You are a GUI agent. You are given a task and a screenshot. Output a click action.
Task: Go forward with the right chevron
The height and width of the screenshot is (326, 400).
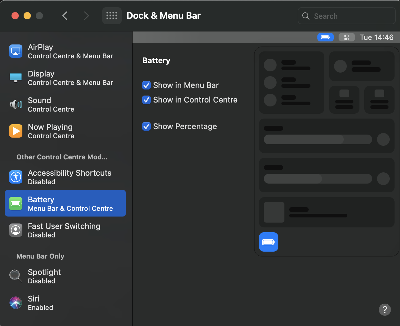[87, 16]
